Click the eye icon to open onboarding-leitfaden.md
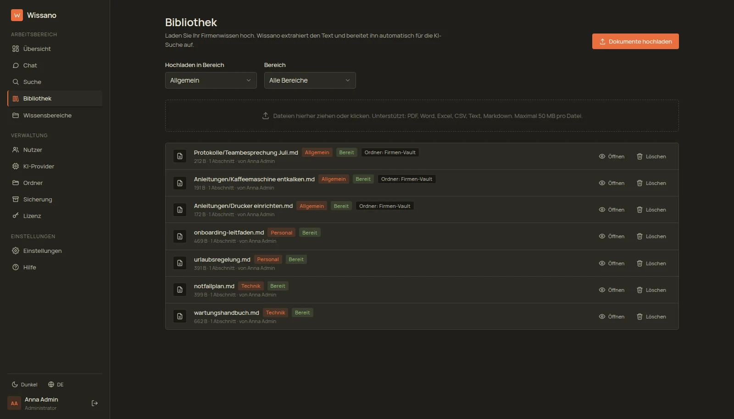 [x=602, y=236]
